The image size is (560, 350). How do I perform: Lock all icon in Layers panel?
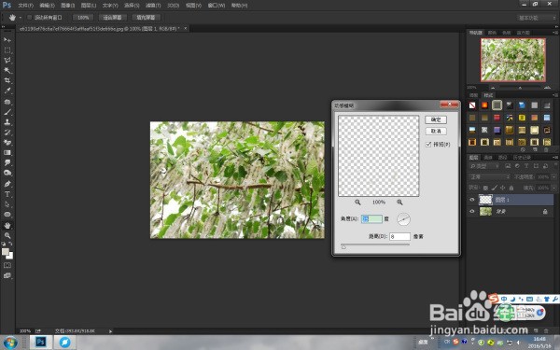511,188
